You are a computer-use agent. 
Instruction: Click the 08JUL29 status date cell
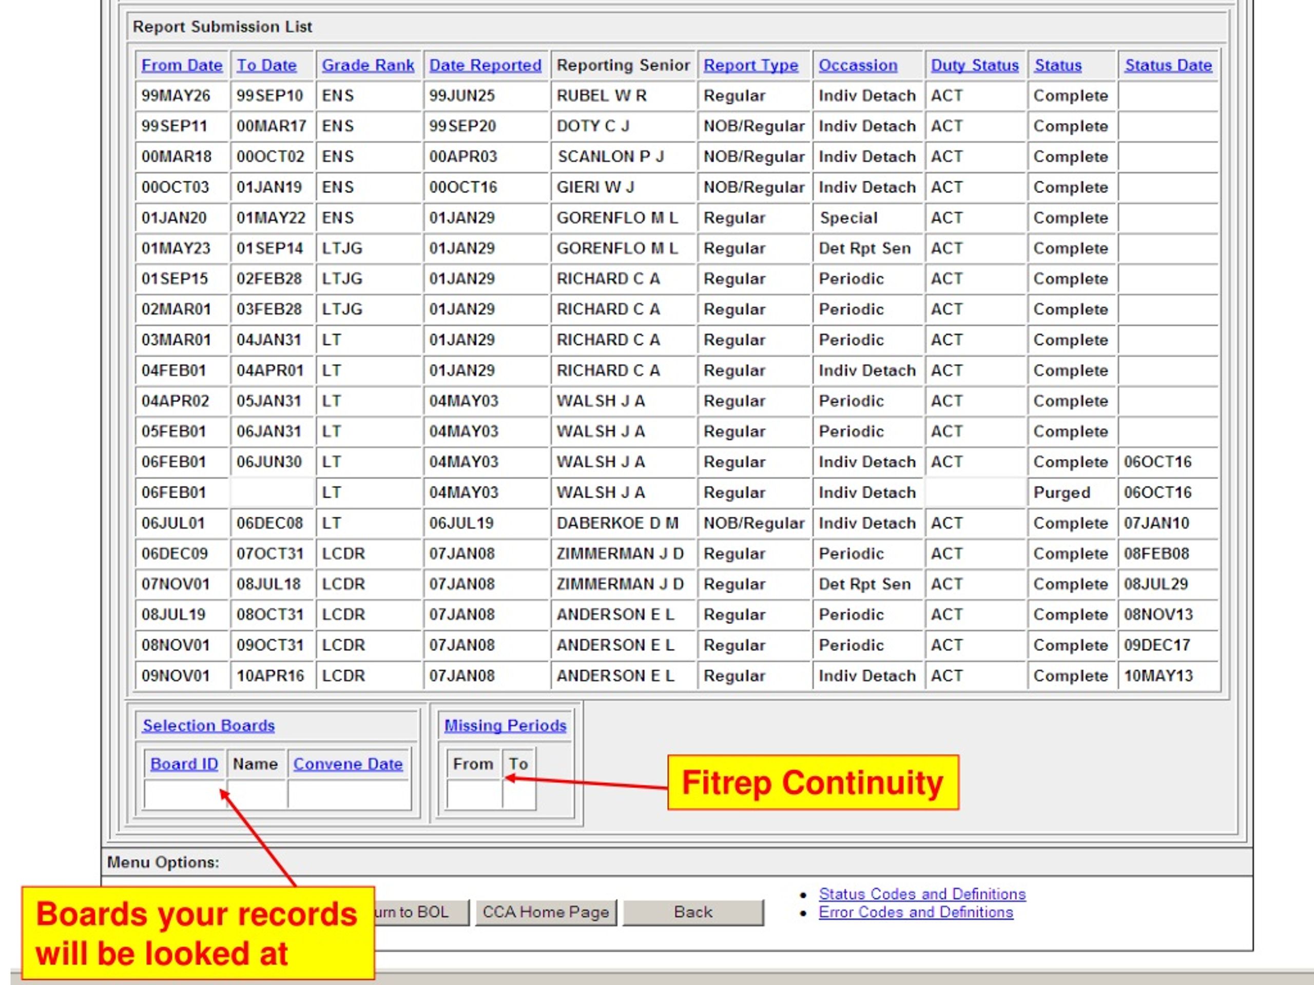(x=1168, y=584)
